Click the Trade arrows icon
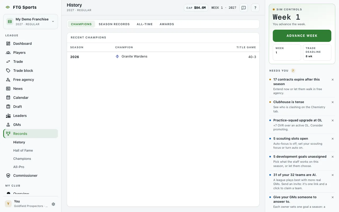This screenshot has width=339, height=212. coord(8,61)
